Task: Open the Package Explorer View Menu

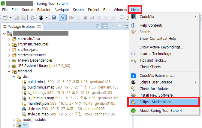Action: (114, 26)
